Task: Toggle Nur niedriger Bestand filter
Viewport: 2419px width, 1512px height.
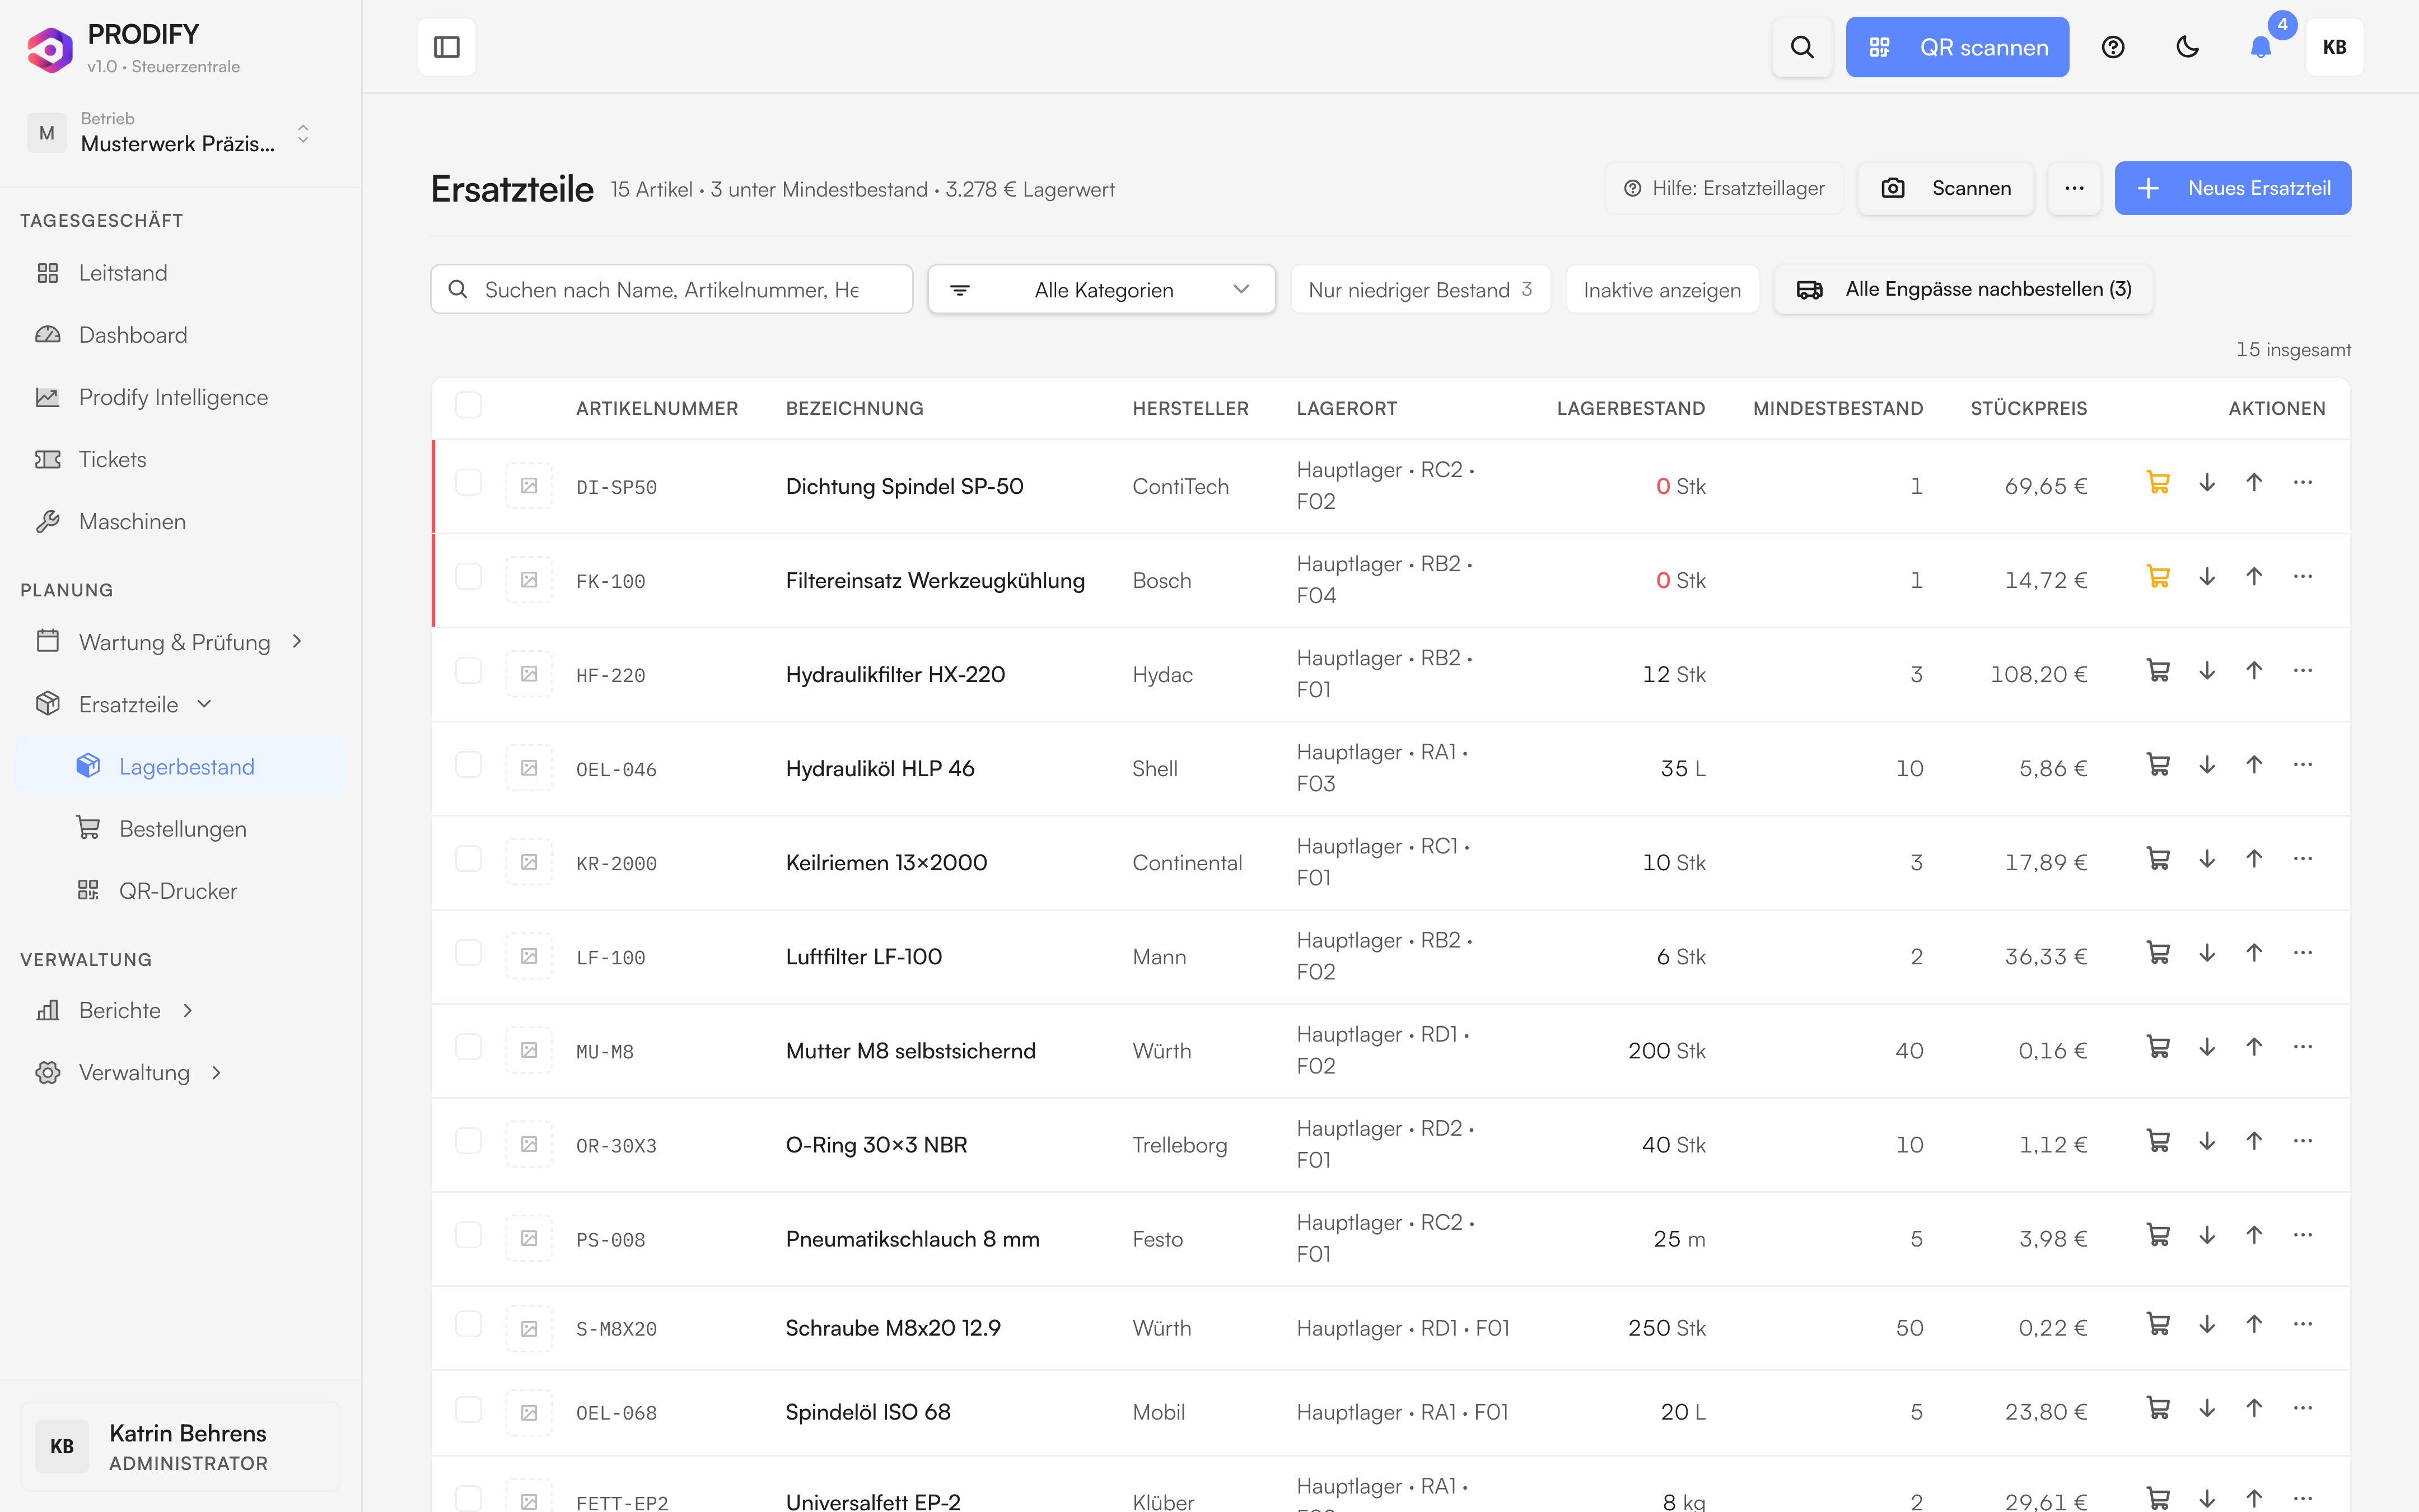Action: 1421,289
